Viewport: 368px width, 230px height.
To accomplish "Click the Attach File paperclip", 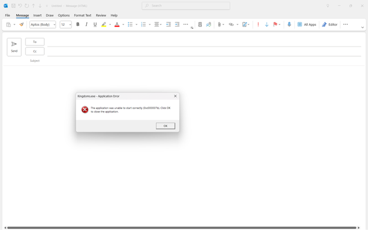I will tap(219, 24).
